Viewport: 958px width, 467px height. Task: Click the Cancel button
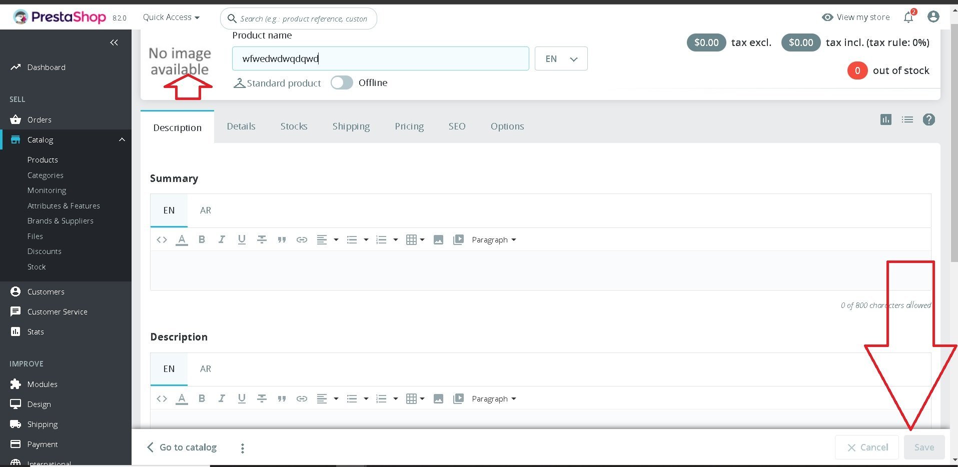pos(867,447)
